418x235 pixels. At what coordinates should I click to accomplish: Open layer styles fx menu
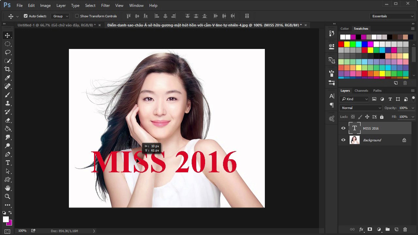[361, 229]
